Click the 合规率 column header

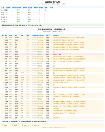(x=19, y=8)
